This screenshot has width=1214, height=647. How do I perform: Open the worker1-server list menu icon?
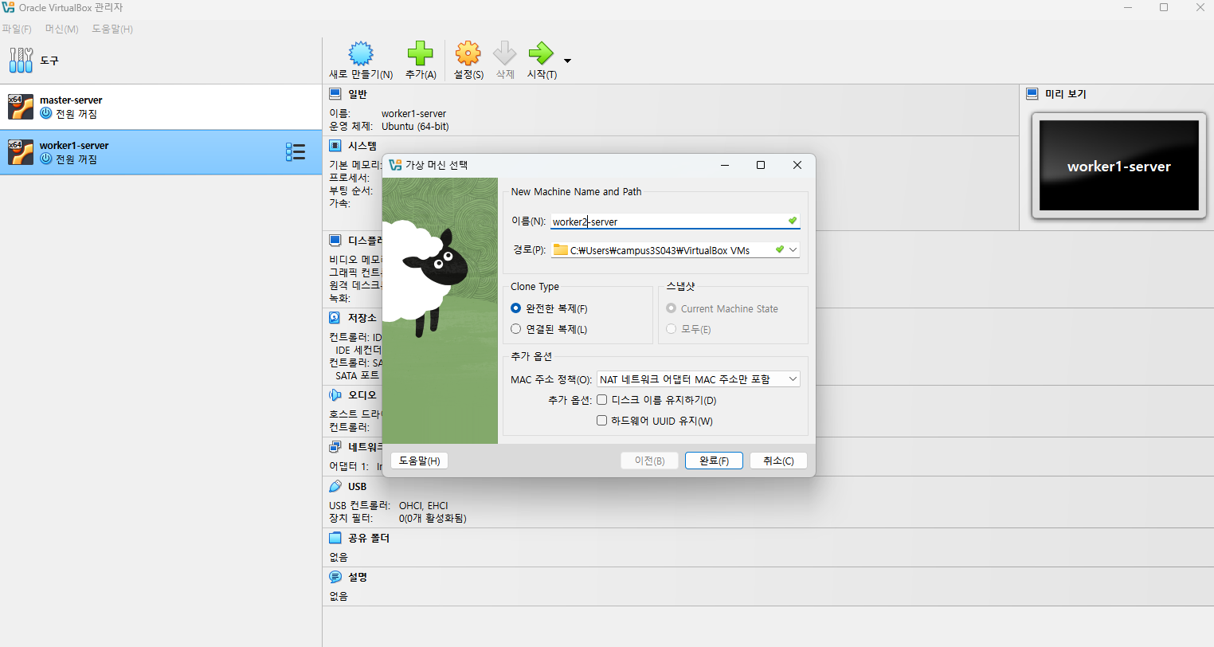[x=296, y=152]
